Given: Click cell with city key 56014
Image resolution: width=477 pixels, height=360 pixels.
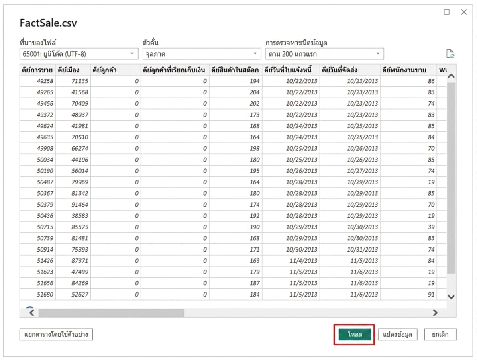Looking at the screenshot, I should [73, 171].
